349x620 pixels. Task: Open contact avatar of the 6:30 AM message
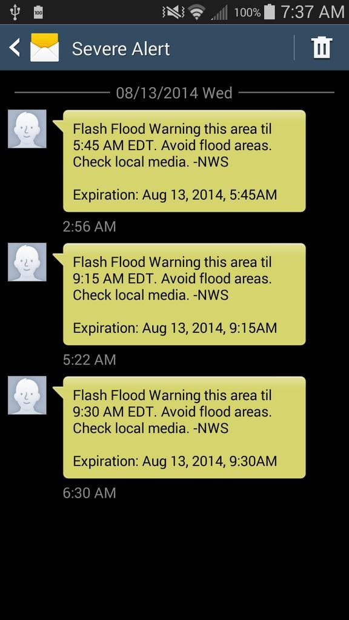[x=27, y=395]
